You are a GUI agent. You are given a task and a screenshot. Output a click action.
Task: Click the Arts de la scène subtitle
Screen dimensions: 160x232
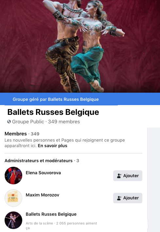coord(39,223)
